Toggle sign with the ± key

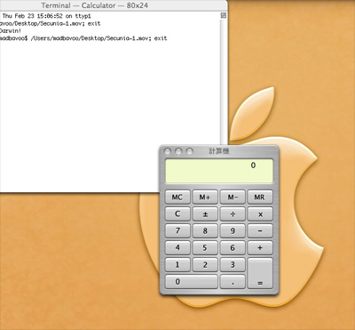pos(205,214)
